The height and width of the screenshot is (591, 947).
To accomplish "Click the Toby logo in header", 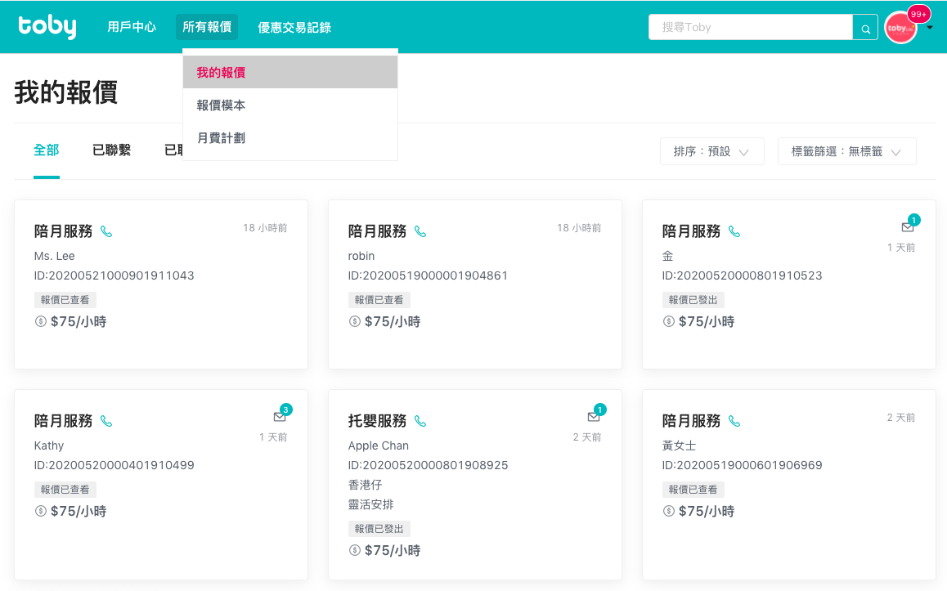I will (x=47, y=26).
